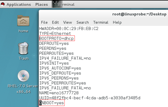Open the Edit menu in Terminal
168x107 pixels.
(x=55, y=22)
